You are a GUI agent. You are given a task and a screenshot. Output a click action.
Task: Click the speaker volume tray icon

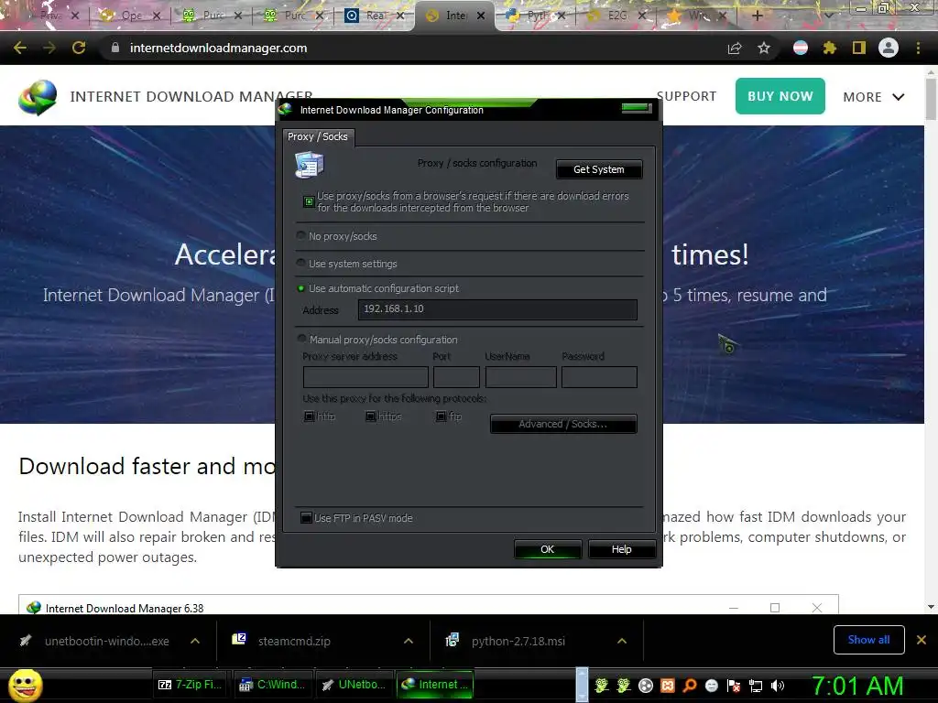click(778, 686)
